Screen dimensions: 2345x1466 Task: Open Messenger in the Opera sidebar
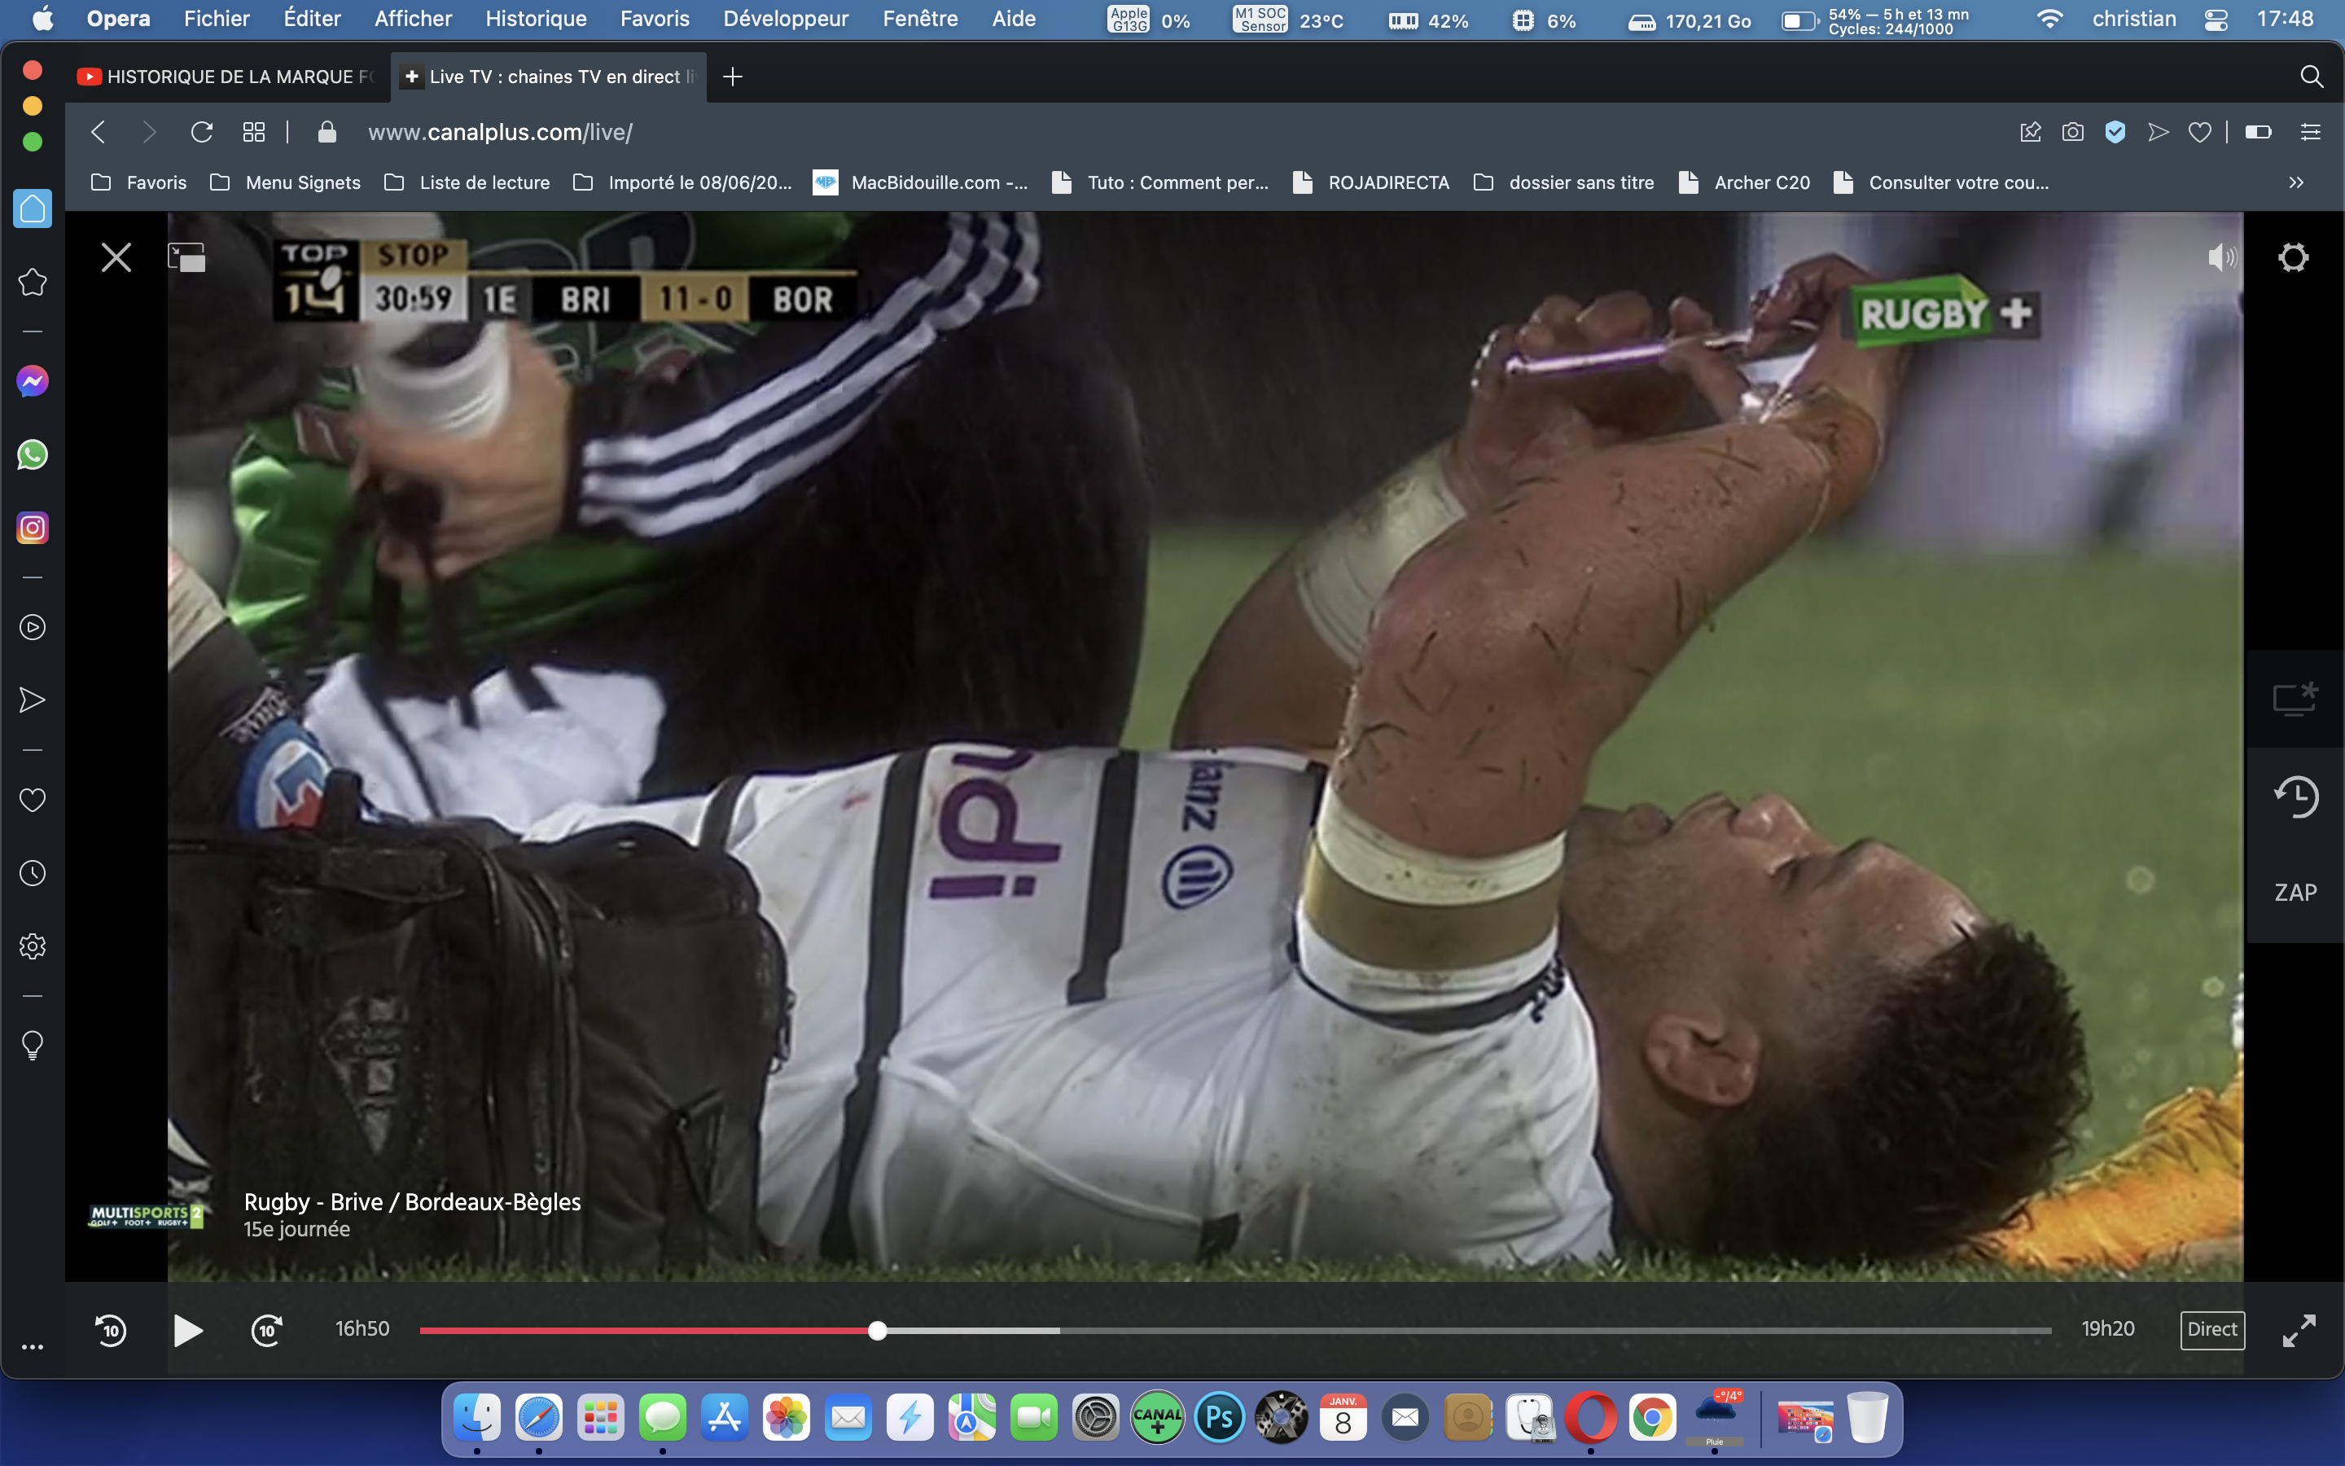[32, 381]
